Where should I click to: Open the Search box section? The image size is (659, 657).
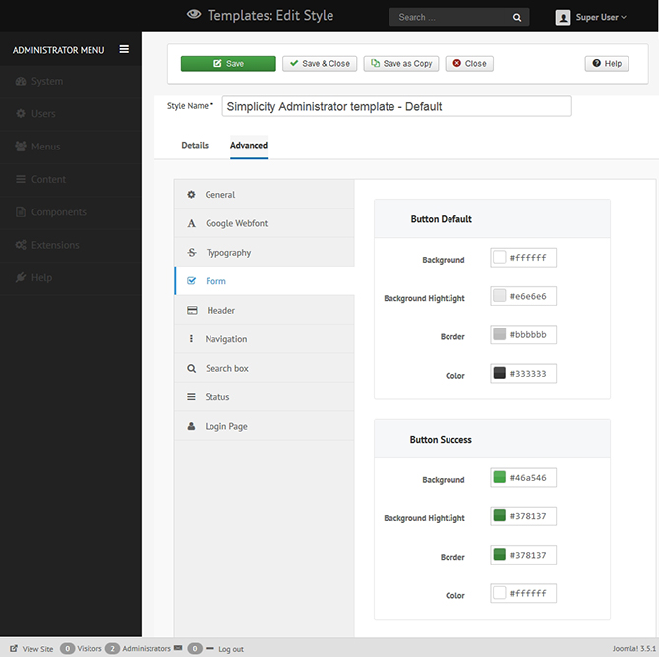[x=265, y=368]
